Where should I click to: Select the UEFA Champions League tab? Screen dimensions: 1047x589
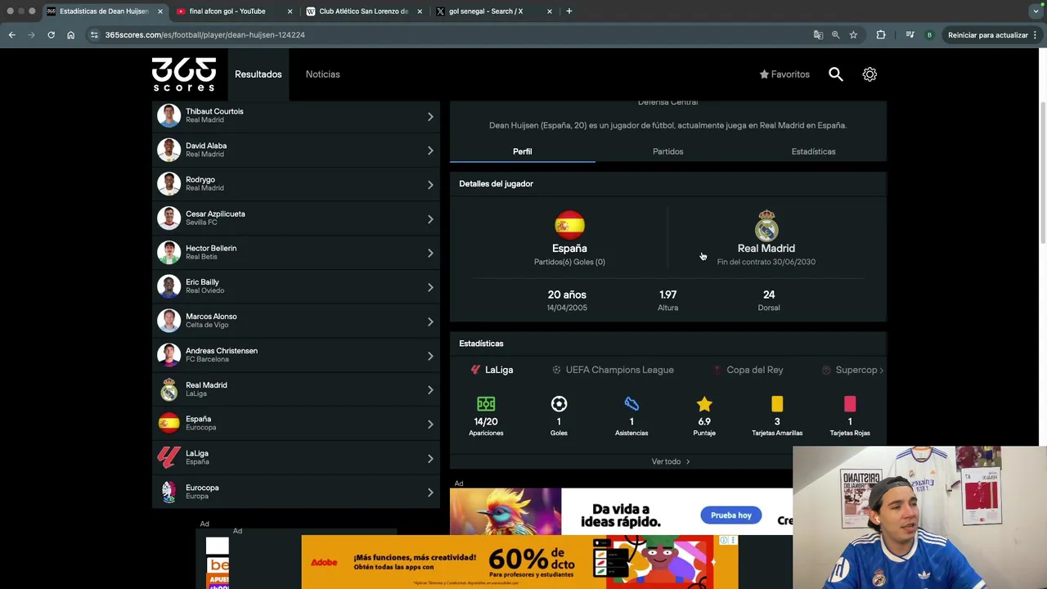[613, 370]
